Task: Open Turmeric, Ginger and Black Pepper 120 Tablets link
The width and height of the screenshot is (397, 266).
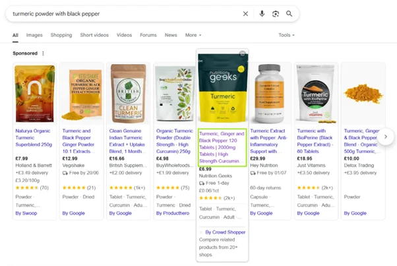Action: tap(222, 147)
